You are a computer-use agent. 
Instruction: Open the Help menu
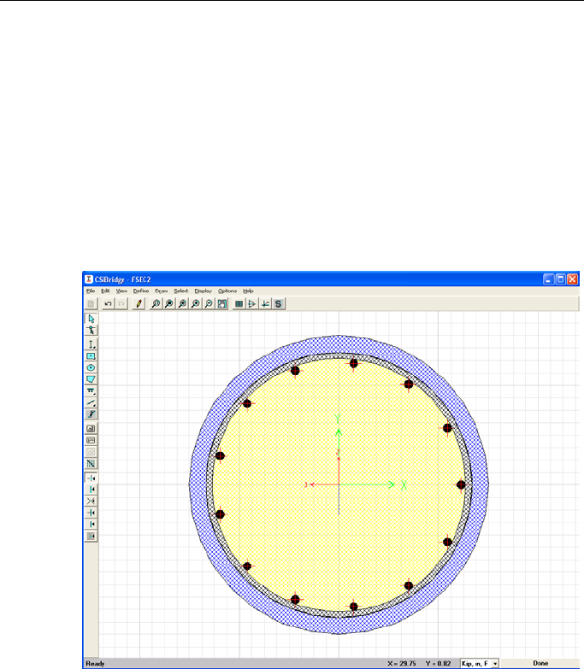[249, 291]
